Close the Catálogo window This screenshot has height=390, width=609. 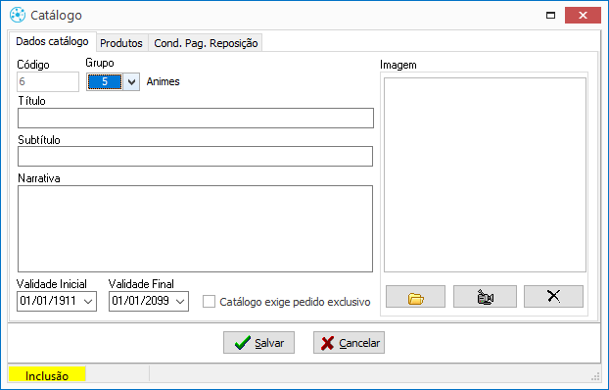583,15
